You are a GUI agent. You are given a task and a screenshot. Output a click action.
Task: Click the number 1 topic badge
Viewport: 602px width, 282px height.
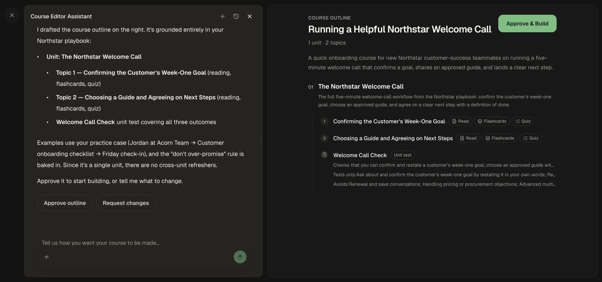[324, 121]
